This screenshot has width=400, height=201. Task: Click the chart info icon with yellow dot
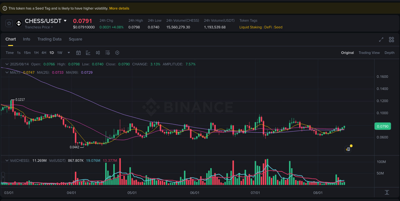point(348,149)
